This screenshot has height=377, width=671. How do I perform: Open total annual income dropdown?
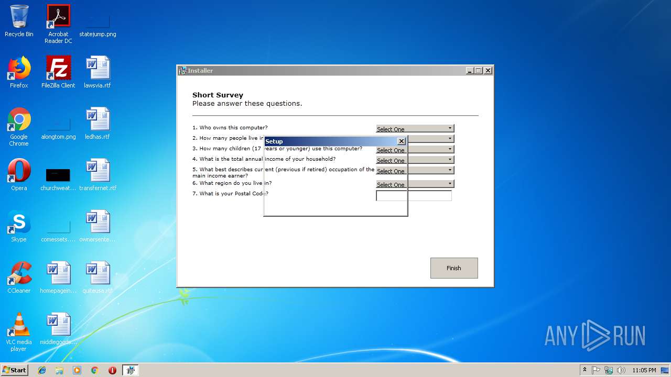pos(415,160)
